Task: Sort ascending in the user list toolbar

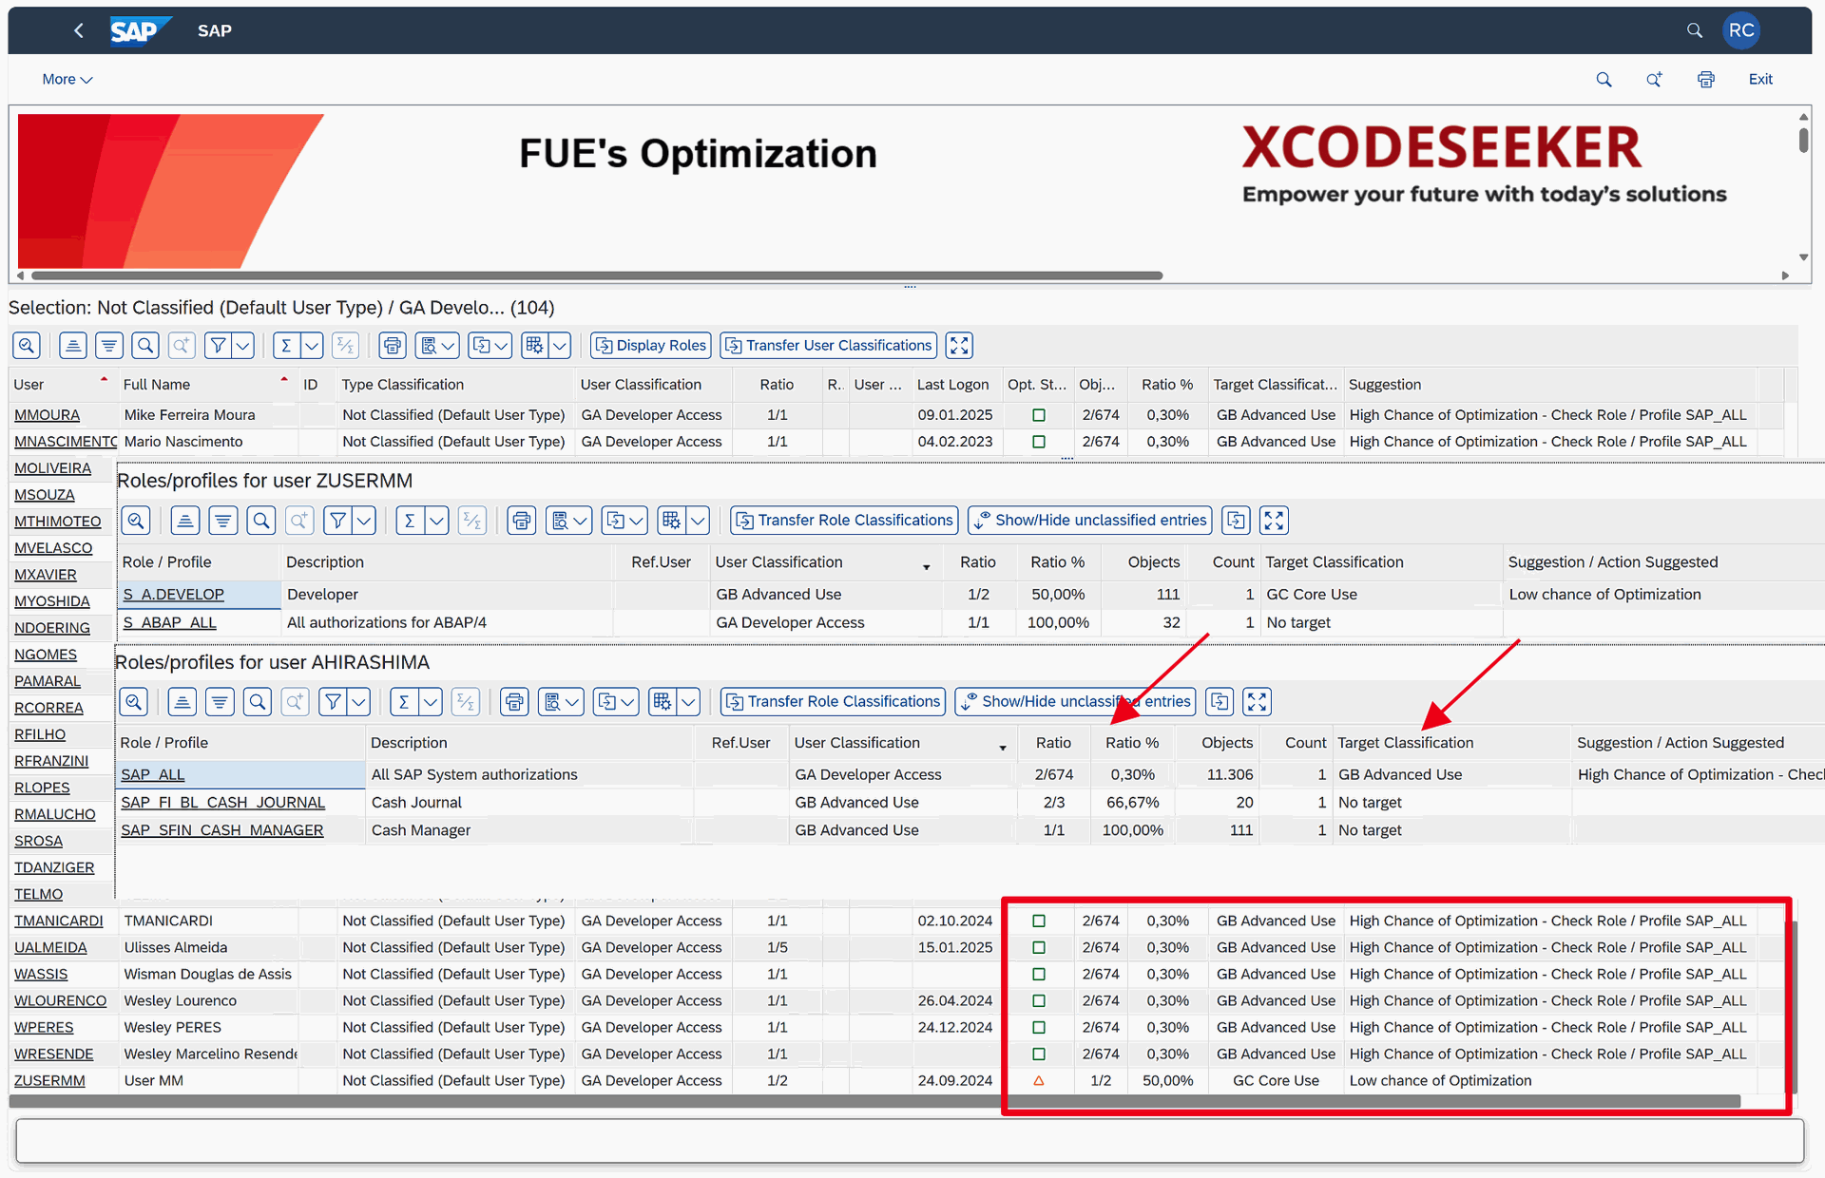Action: [x=73, y=346]
